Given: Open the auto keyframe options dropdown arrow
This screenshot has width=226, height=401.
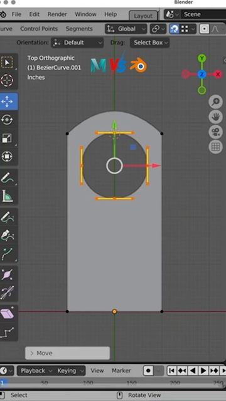Looking at the screenshot, I should tap(159, 370).
